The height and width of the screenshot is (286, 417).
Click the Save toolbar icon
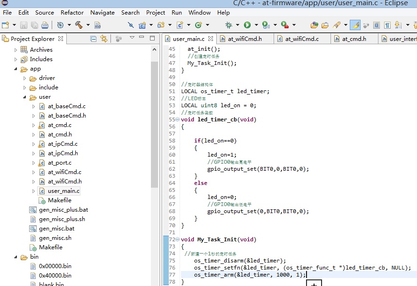24,25
